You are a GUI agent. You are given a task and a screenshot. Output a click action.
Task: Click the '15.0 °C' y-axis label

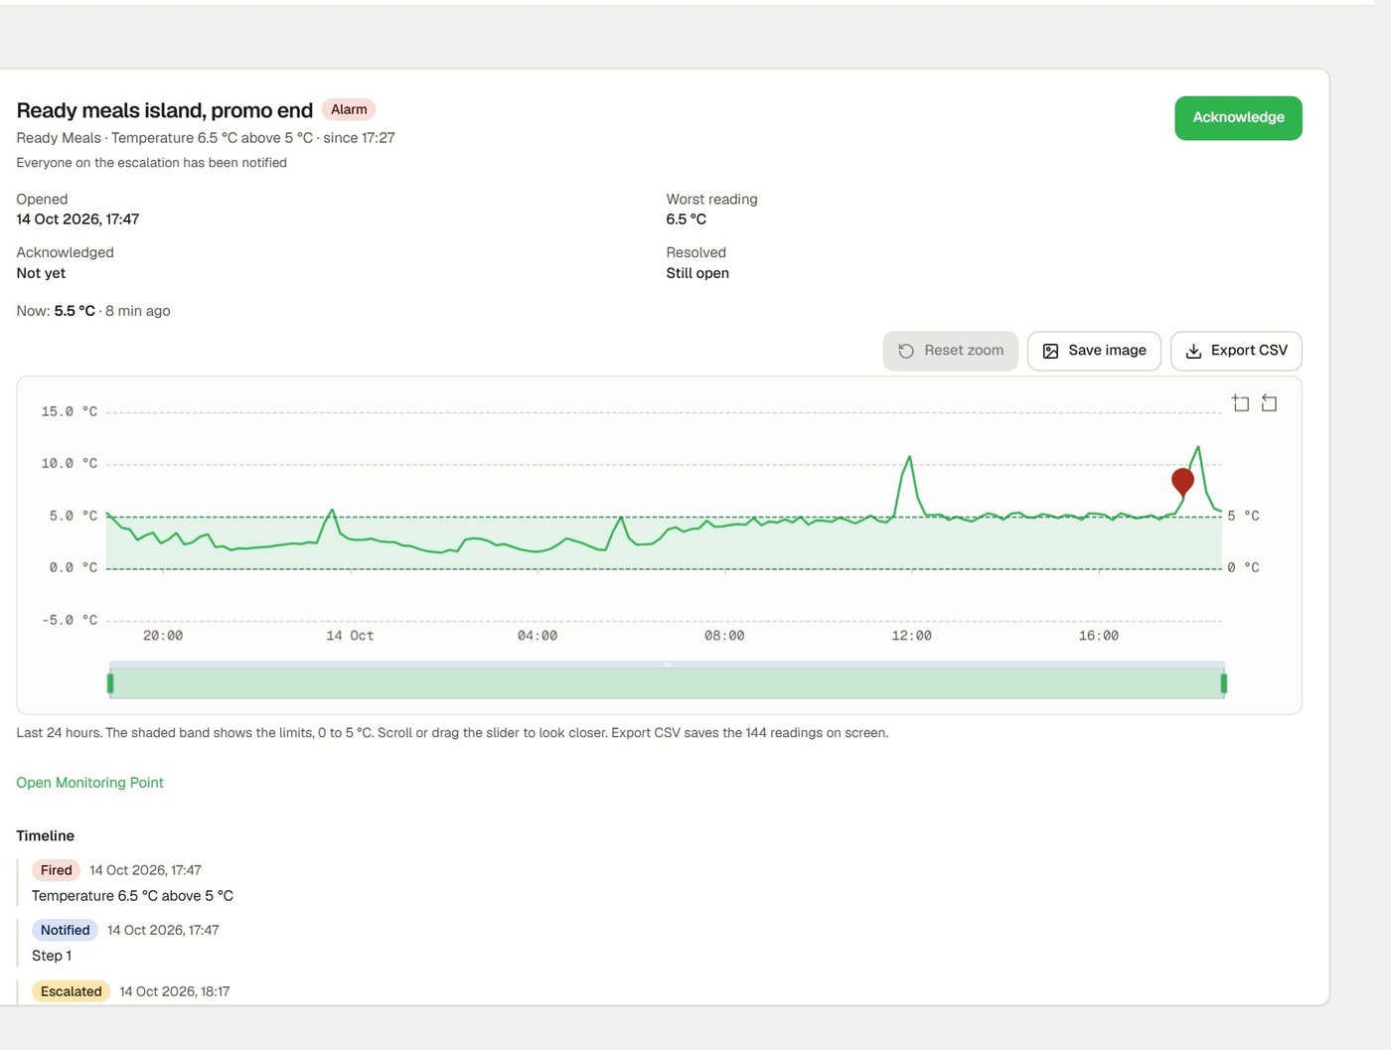point(70,411)
